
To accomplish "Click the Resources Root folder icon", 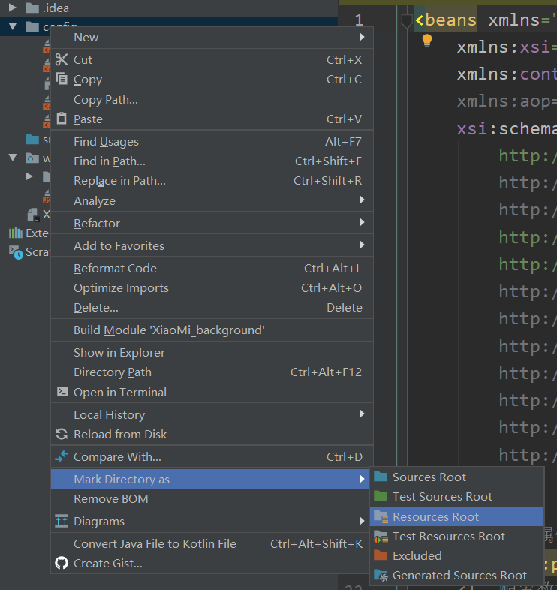I will (381, 516).
